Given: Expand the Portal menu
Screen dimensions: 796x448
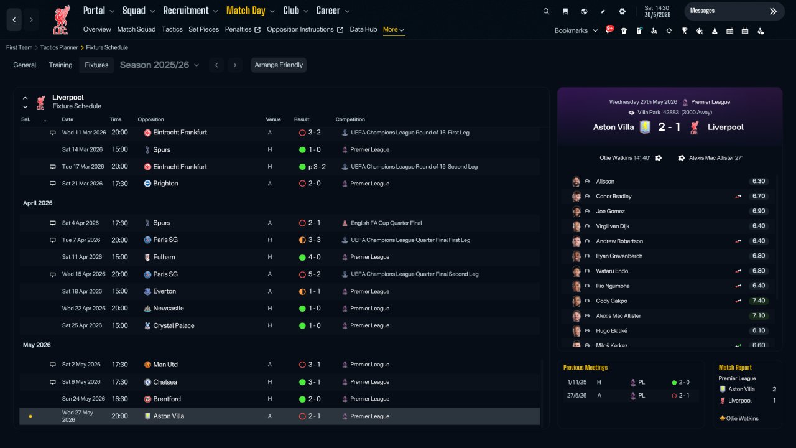Looking at the screenshot, I should pos(98,11).
